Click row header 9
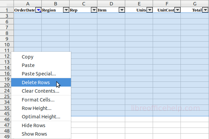 pos(7,39)
